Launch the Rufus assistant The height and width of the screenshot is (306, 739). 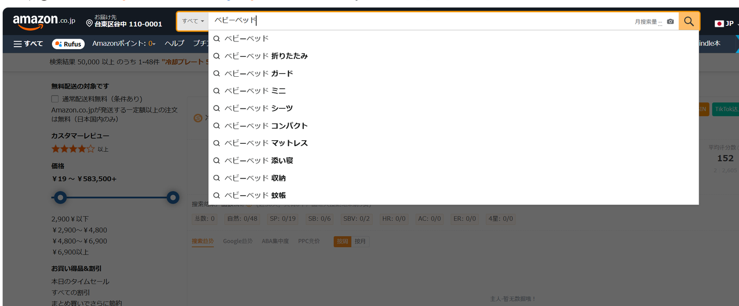click(x=68, y=44)
